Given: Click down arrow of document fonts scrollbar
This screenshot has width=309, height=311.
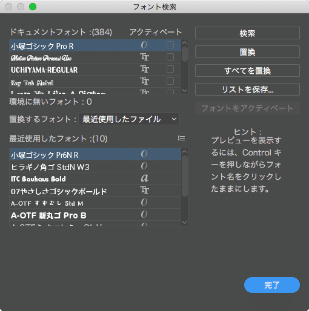Looking at the screenshot, I should 185,91.
